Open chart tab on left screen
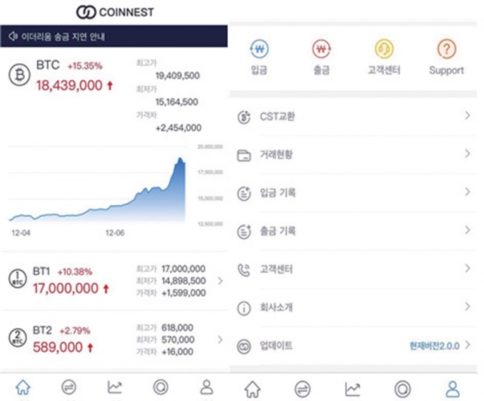This screenshot has height=401, width=484. coord(114,387)
